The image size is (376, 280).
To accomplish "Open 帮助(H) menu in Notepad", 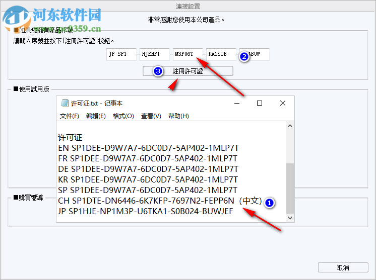I will tap(178, 116).
